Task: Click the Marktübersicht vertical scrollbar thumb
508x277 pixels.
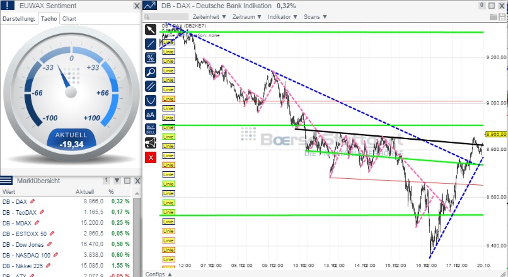Action: pos(137,237)
